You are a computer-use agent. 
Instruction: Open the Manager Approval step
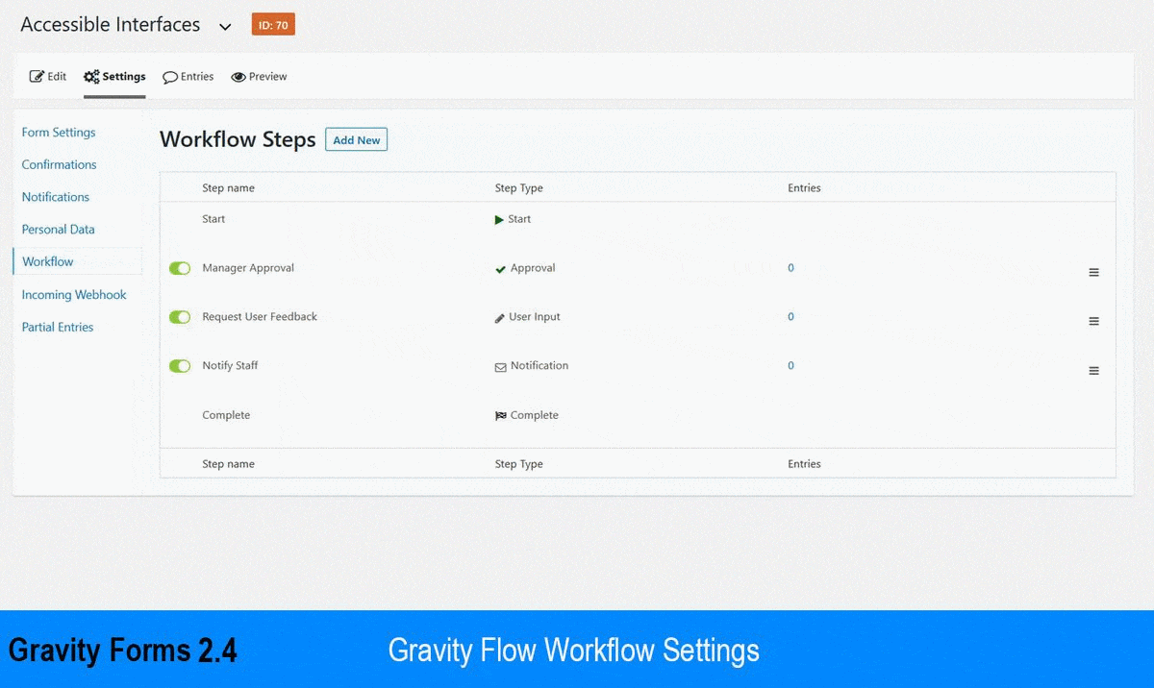point(248,268)
